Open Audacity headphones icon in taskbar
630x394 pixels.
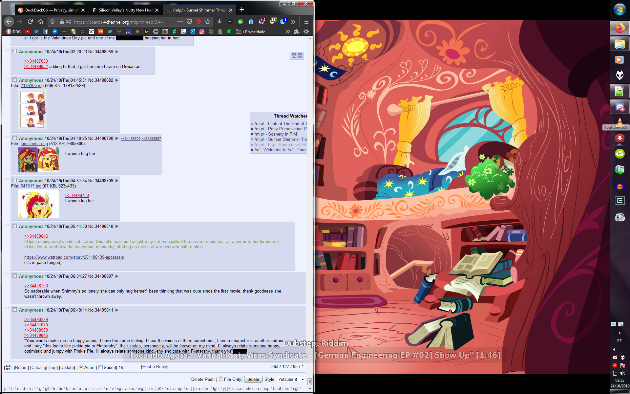coord(619,186)
